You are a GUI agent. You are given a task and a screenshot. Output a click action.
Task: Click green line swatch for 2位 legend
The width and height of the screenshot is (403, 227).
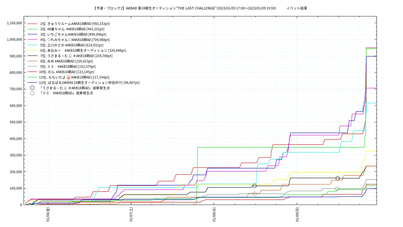click(x=32, y=29)
